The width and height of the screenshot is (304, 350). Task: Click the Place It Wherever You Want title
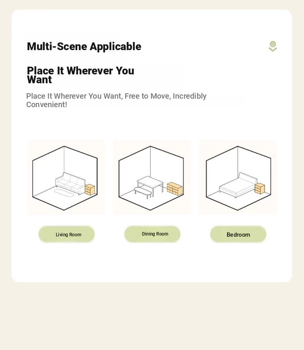click(80, 75)
